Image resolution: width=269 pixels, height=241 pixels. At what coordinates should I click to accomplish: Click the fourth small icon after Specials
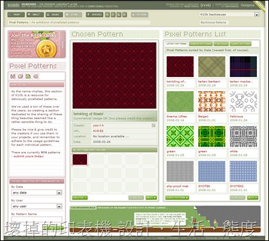[x=124, y=15]
